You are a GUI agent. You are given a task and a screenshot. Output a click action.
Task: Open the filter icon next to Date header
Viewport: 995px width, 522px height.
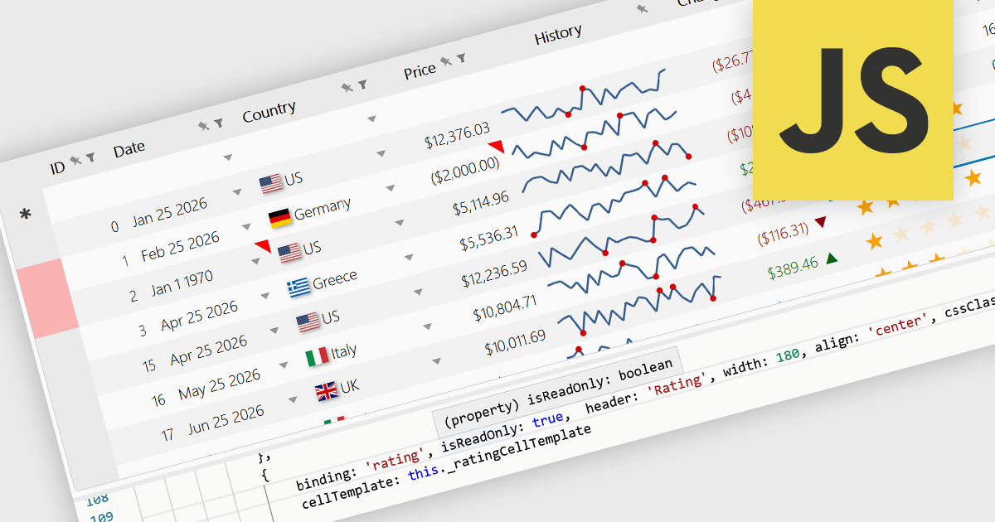(x=218, y=123)
